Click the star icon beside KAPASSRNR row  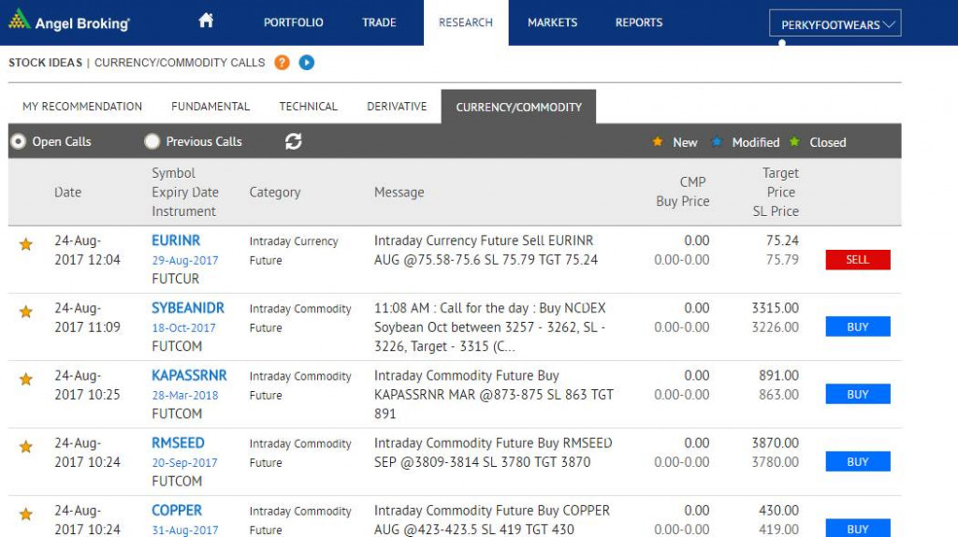[26, 380]
